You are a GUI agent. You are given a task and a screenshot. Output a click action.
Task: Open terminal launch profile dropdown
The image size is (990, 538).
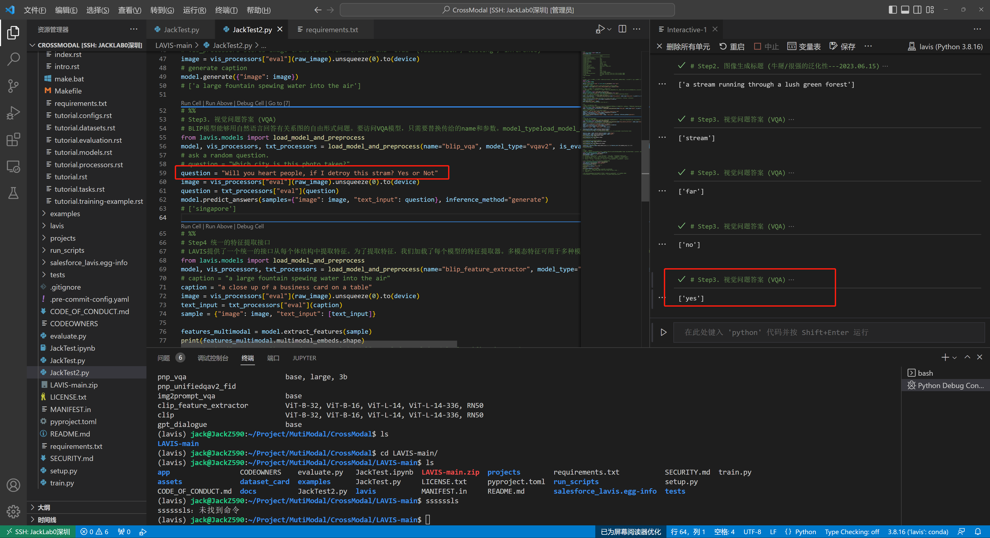[955, 358]
